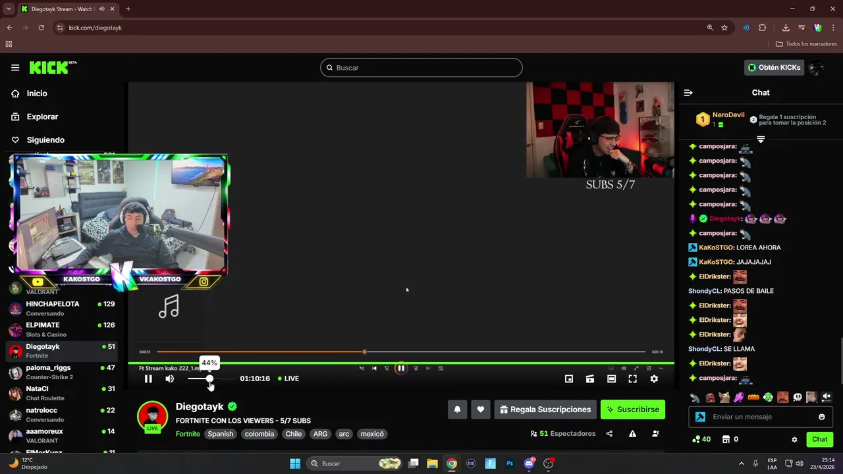Enter fullscreen on the stream player

[632, 379]
